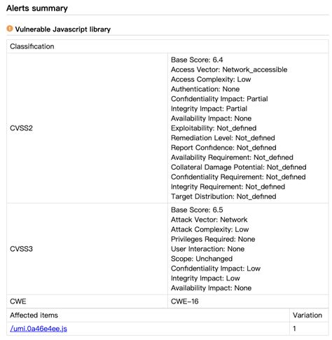Click the CVSS3 row label
This screenshot has height=340, width=332.
pos(21,249)
